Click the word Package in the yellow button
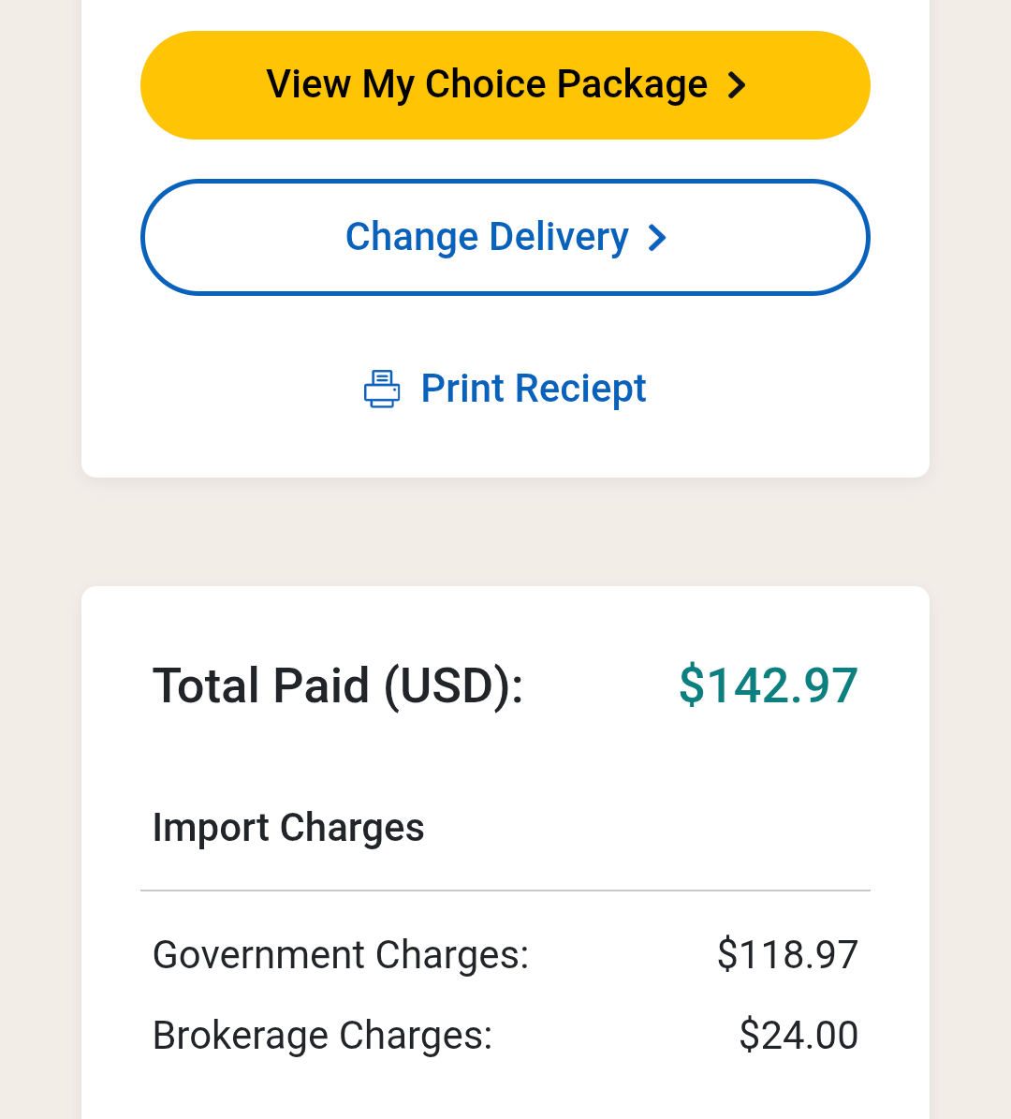Viewport: 1011px width, 1119px height. (632, 85)
